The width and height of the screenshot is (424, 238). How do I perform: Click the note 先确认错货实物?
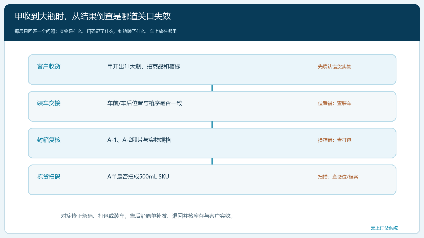click(x=335, y=67)
